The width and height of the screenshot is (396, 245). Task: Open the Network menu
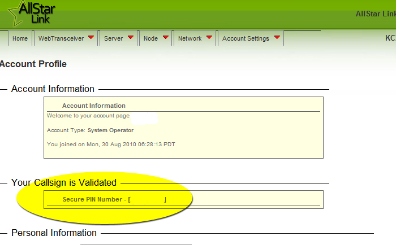190,38
